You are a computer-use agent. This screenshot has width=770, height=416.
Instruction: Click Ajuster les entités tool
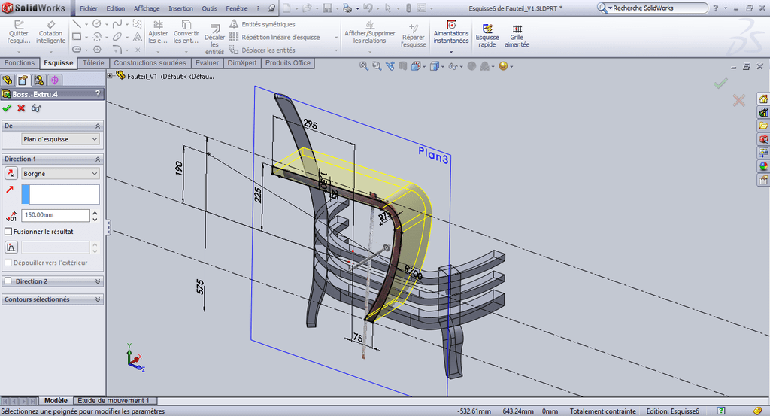(x=158, y=32)
